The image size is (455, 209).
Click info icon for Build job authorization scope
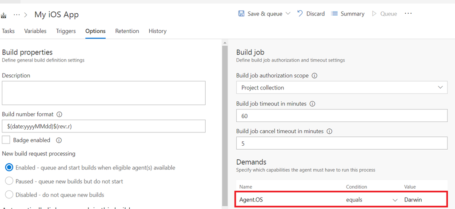[315, 76]
